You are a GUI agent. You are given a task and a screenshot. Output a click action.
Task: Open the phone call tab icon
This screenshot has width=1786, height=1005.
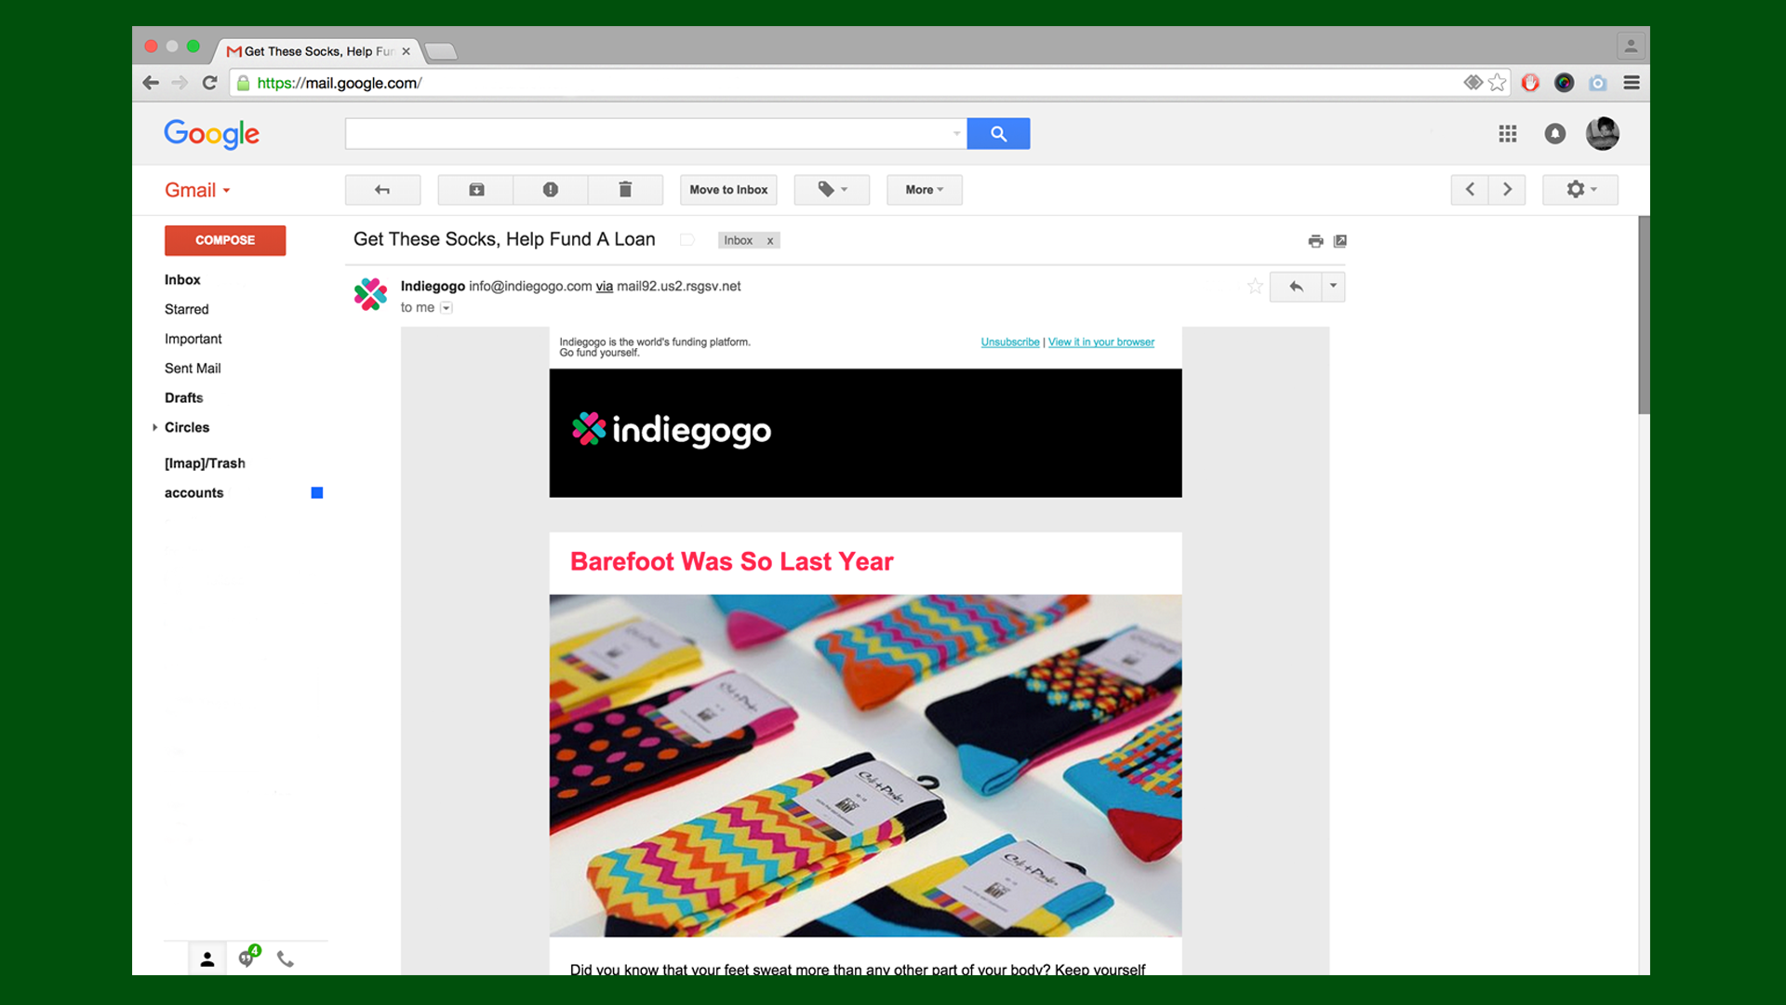click(286, 958)
